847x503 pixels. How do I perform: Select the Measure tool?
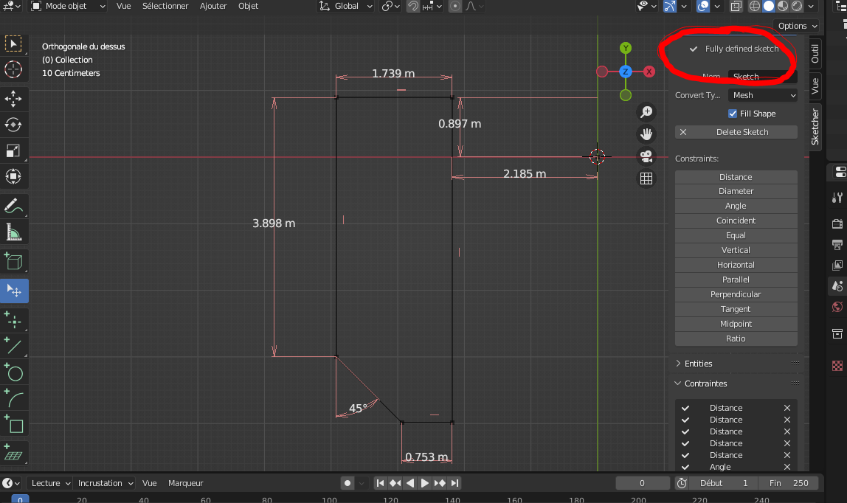pyautogui.click(x=13, y=232)
